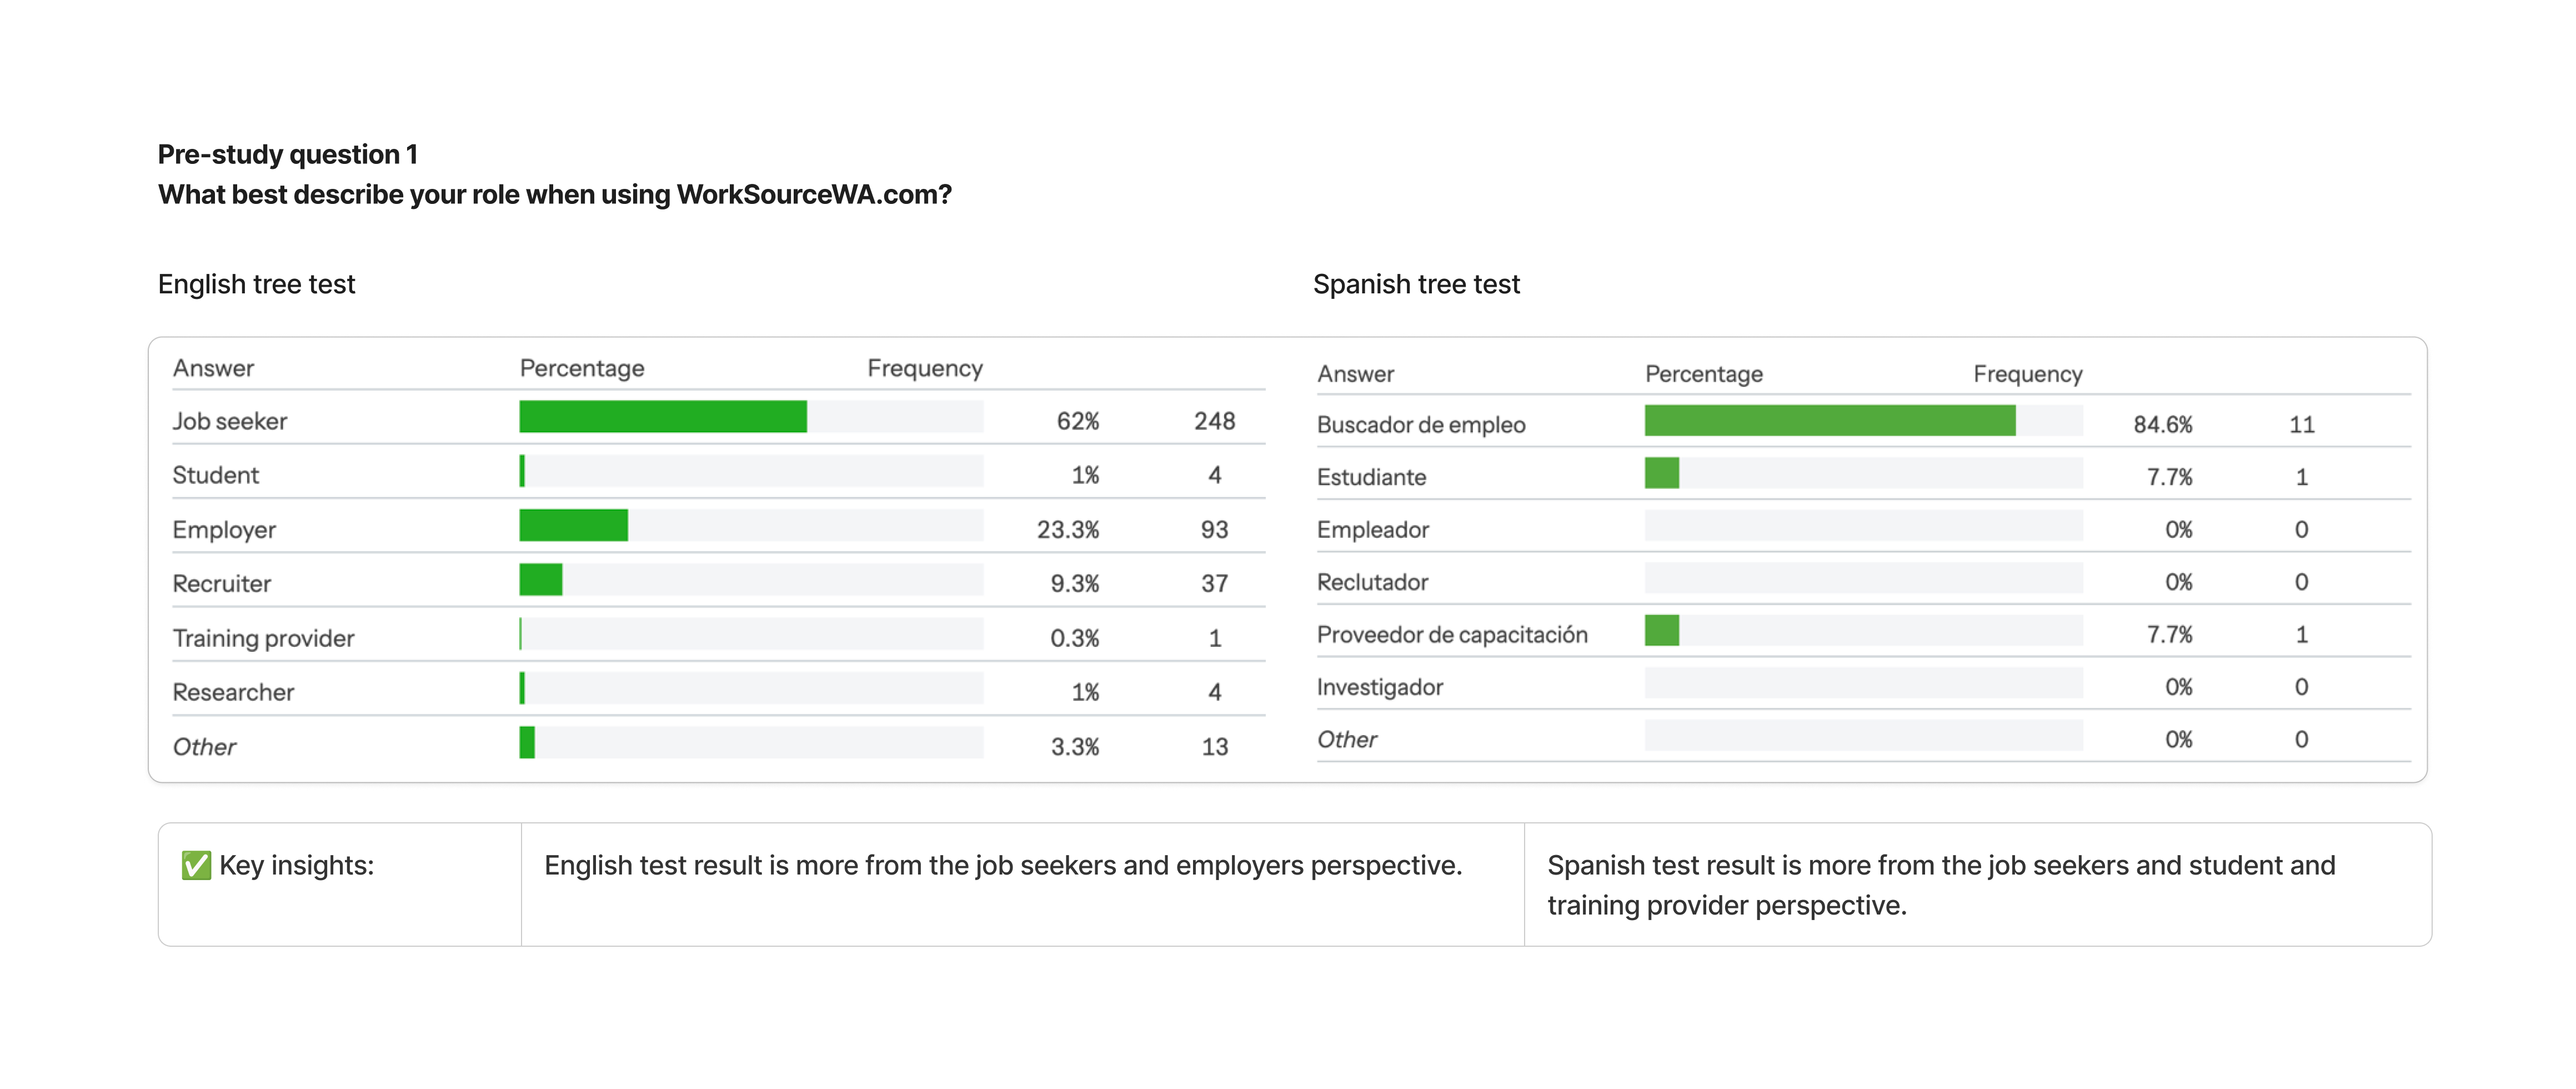Viewport: 2576px width, 1089px height.
Task: Click the Researcher row label
Action: coord(233,692)
